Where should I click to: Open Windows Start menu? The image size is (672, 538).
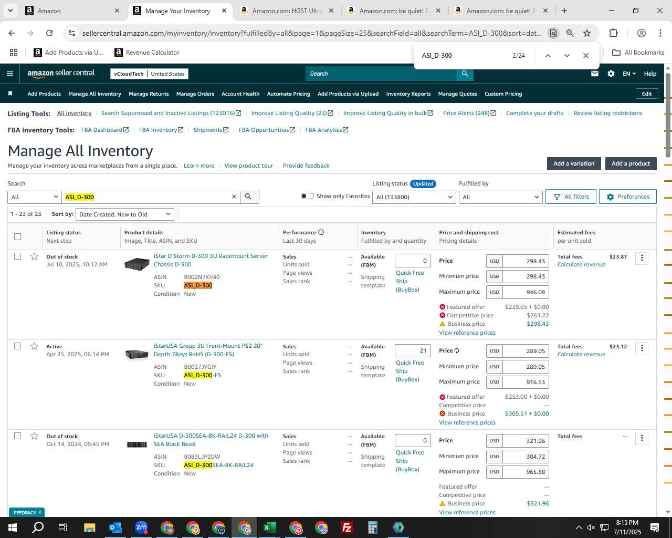coord(12,527)
